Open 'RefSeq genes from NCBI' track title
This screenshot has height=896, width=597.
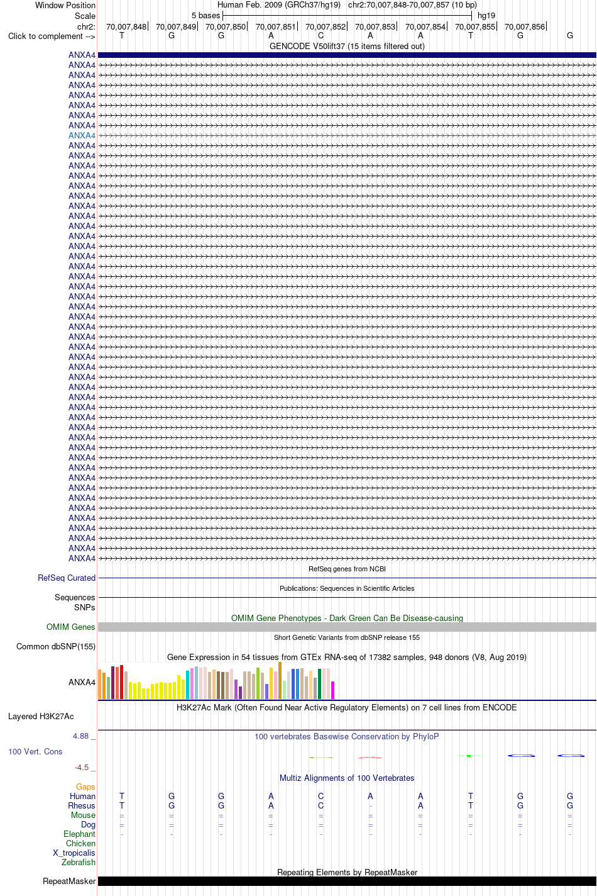(x=347, y=569)
